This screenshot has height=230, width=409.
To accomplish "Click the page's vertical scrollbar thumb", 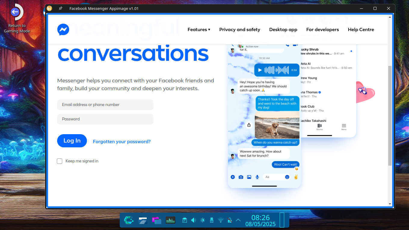I will click(x=390, y=116).
